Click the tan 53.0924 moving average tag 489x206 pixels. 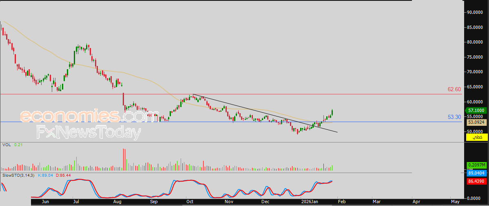[476, 122]
